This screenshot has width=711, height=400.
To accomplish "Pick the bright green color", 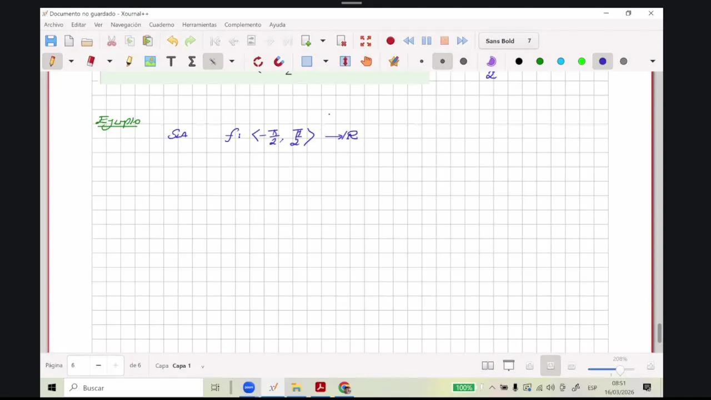I will pyautogui.click(x=582, y=61).
